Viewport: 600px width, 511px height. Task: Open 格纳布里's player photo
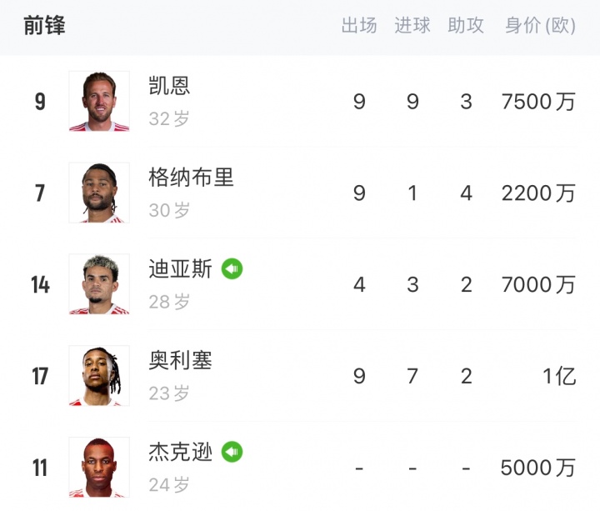(x=99, y=193)
